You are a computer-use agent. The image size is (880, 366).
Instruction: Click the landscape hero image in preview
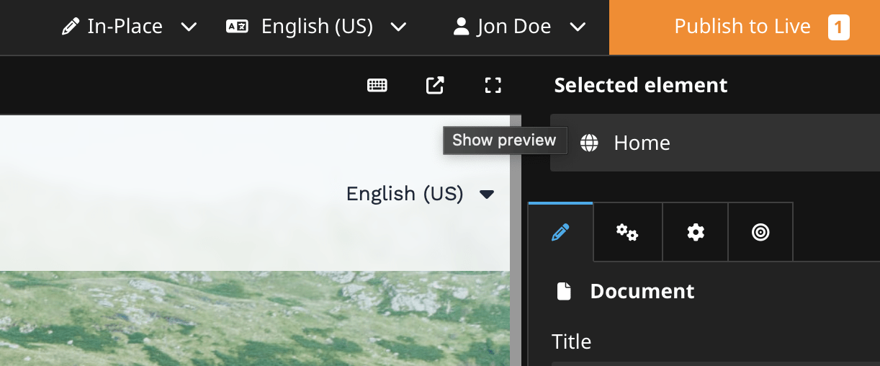(252, 318)
